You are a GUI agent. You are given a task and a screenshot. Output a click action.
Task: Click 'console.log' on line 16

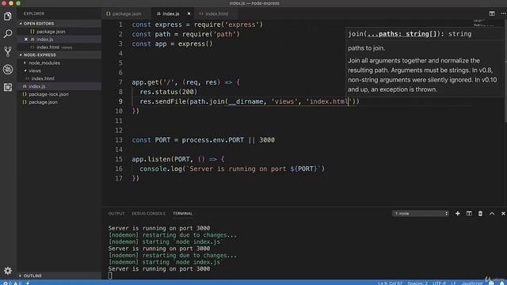[x=161, y=169]
